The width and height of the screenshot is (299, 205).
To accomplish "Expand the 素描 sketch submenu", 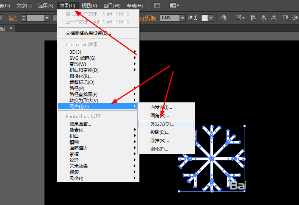I will pyautogui.click(x=98, y=154).
